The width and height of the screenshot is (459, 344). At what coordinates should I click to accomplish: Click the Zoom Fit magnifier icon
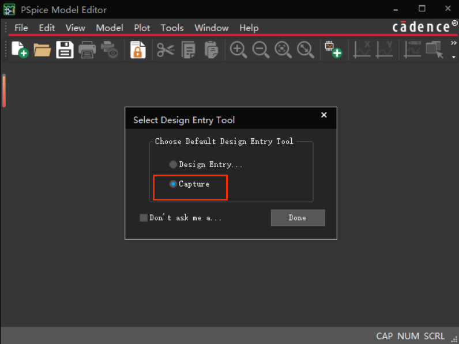pos(305,50)
